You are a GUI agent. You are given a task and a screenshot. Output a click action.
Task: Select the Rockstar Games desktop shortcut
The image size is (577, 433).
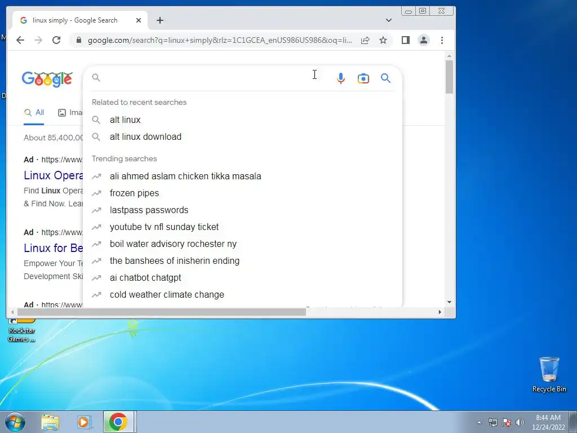click(21, 332)
